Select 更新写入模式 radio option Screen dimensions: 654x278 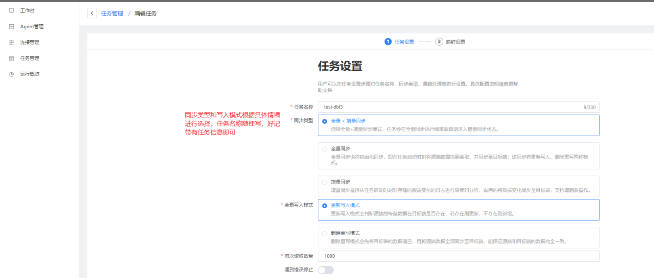(x=325, y=206)
